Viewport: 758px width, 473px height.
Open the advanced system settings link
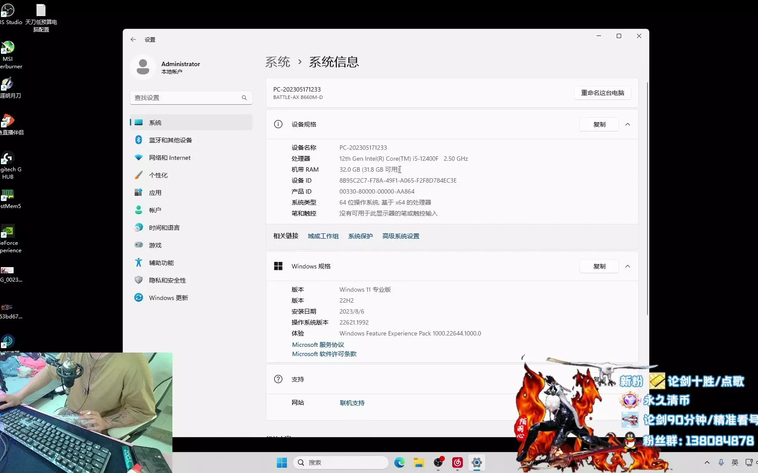400,236
